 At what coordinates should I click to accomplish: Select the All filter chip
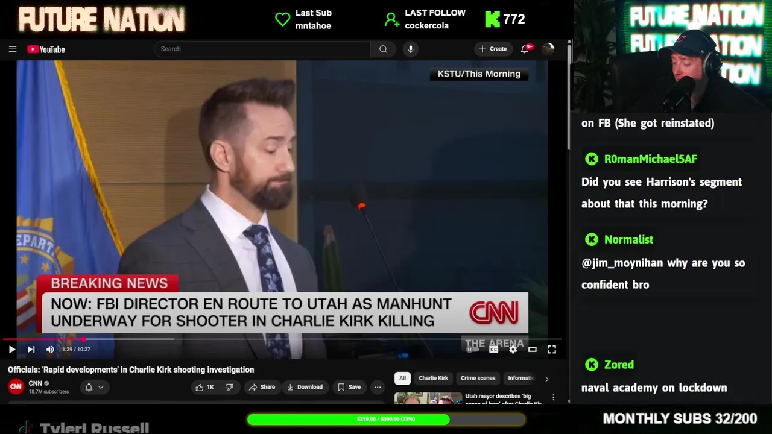402,378
